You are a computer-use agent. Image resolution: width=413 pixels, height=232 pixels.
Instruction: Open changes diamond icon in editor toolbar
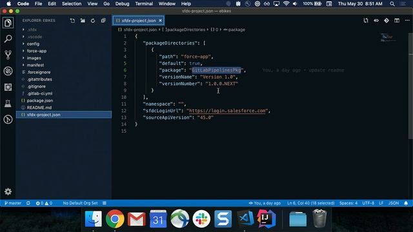coord(387,21)
